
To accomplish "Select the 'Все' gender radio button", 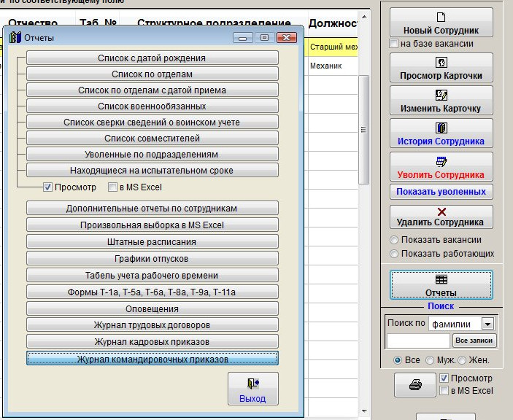I will click(x=398, y=360).
